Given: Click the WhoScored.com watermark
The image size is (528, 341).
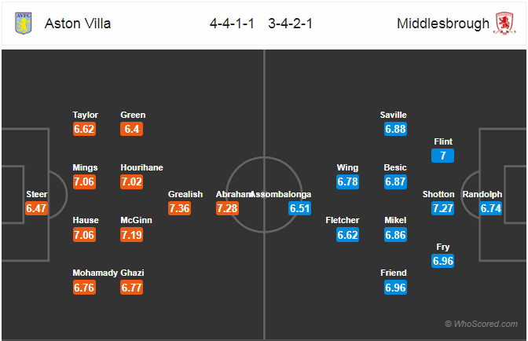Looking at the screenshot, I should tap(481, 324).
